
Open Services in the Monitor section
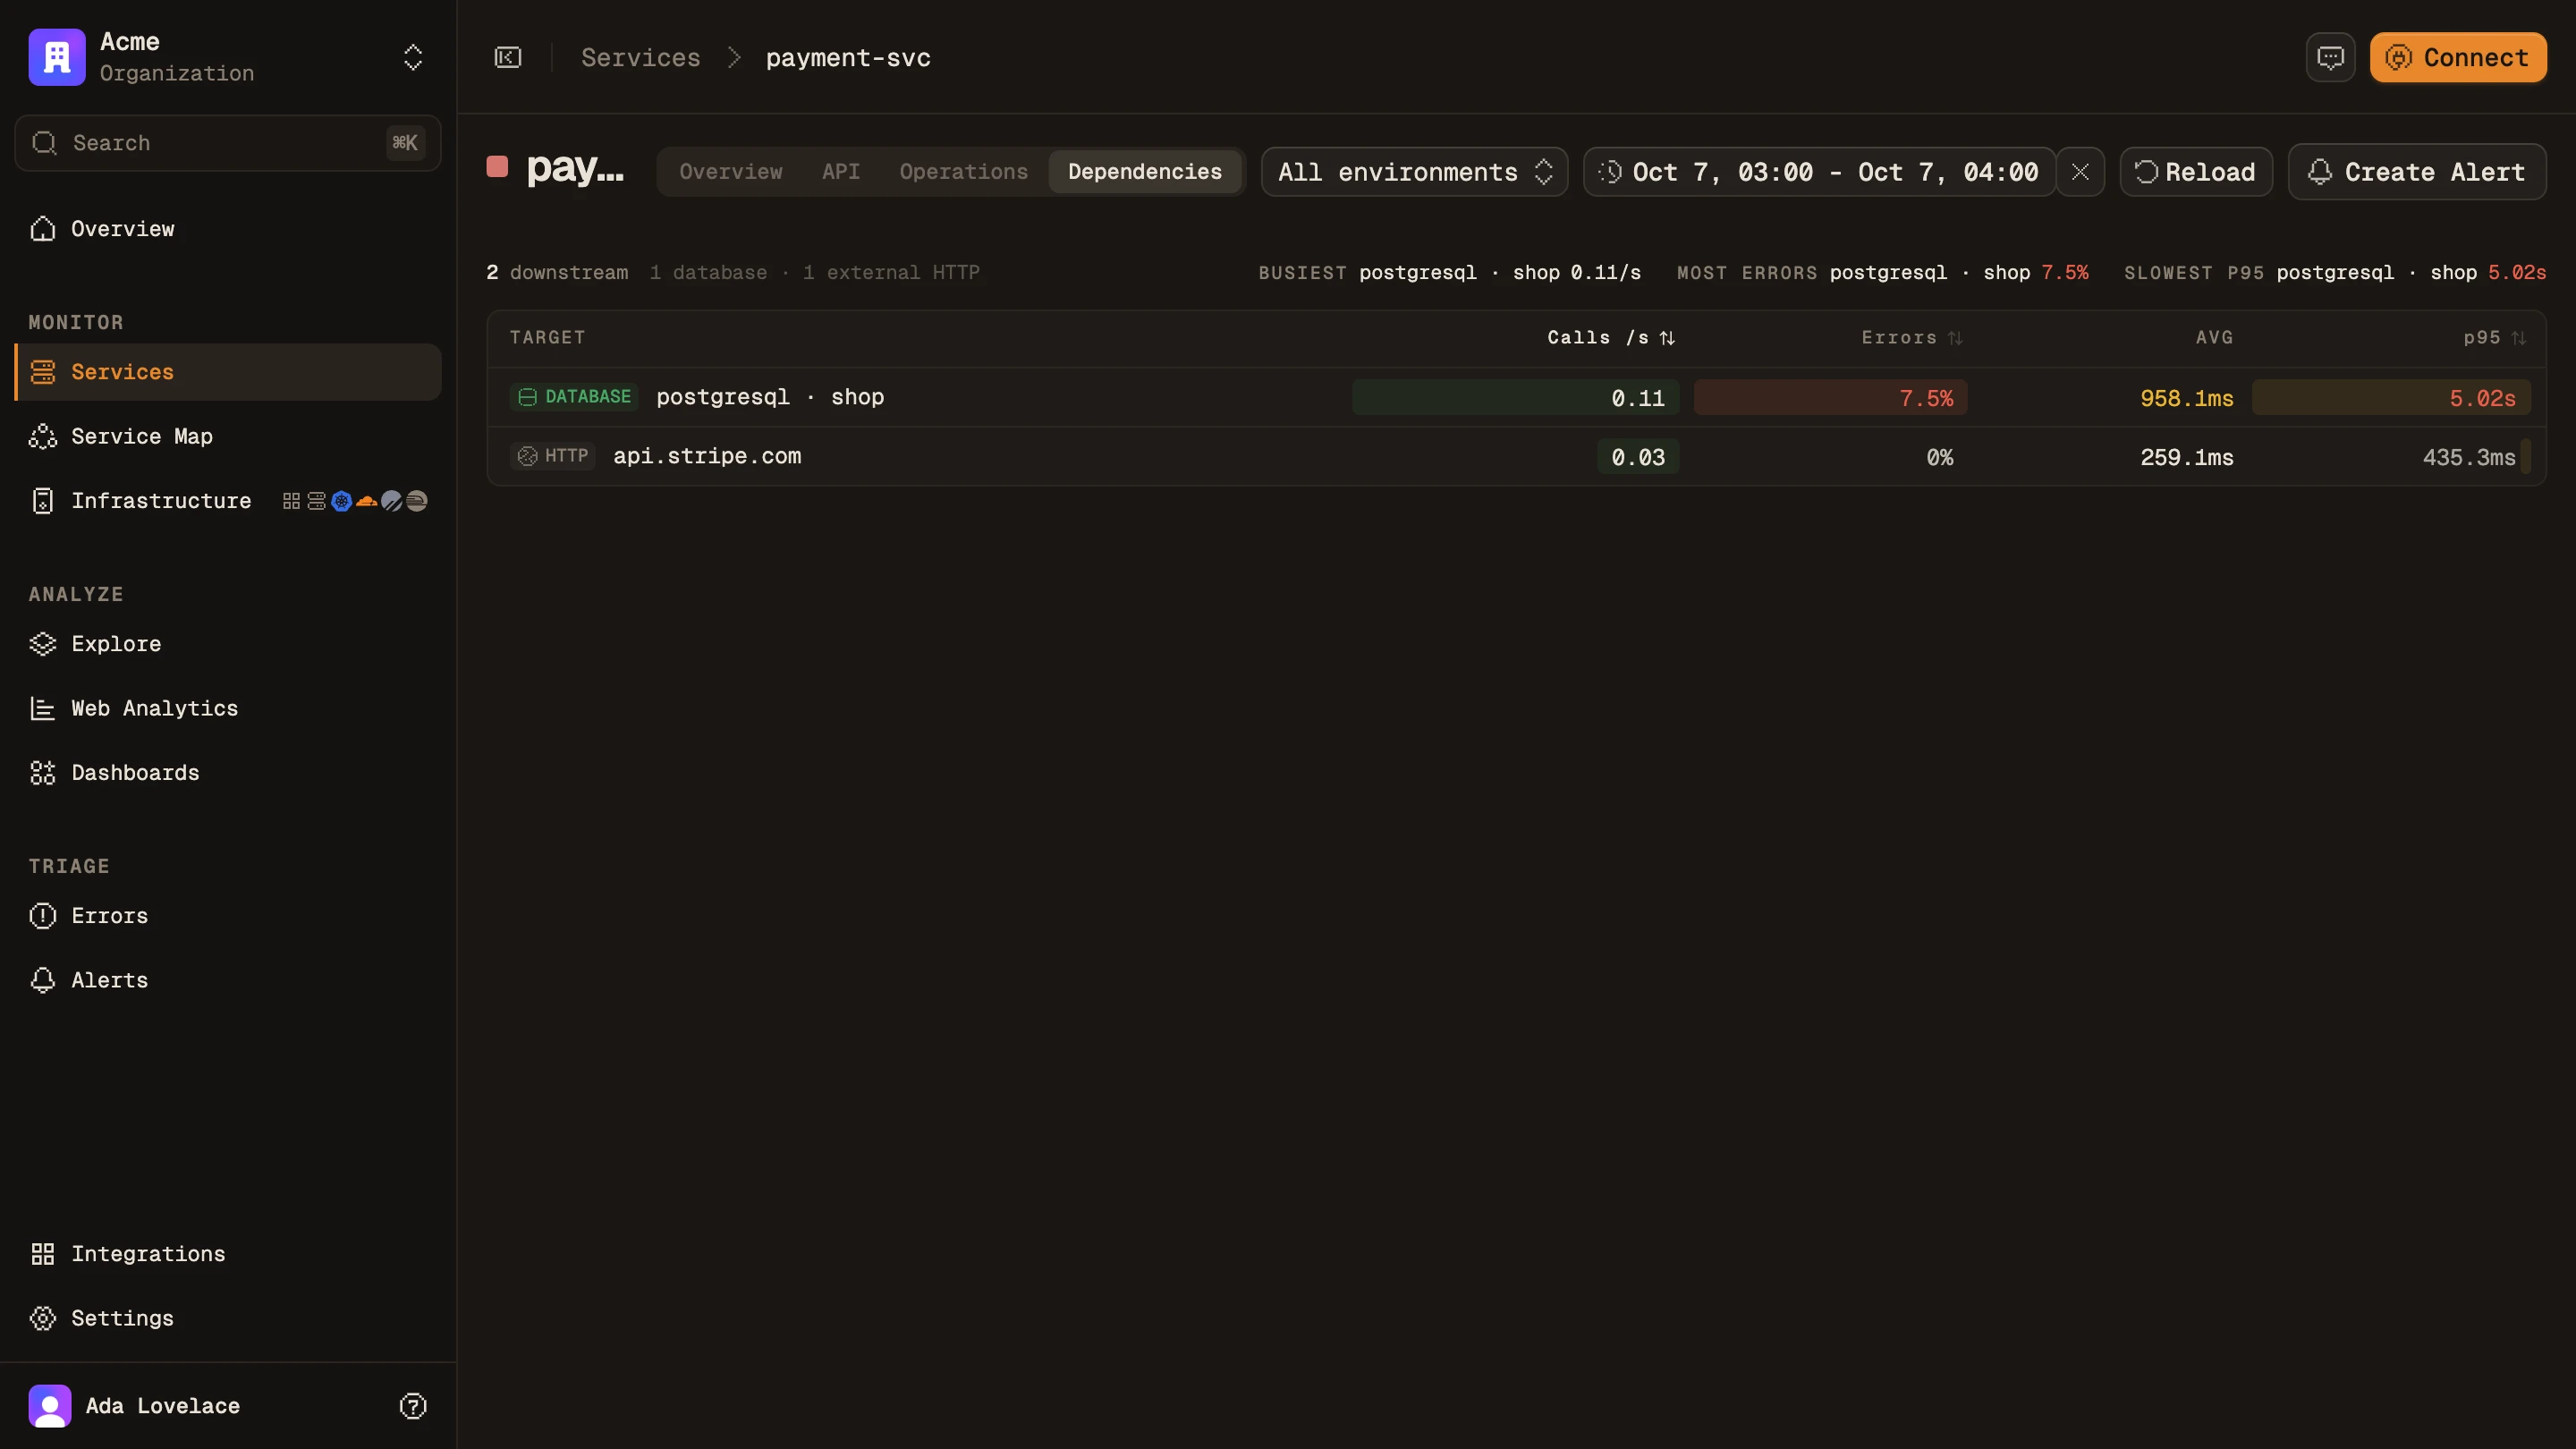point(228,372)
